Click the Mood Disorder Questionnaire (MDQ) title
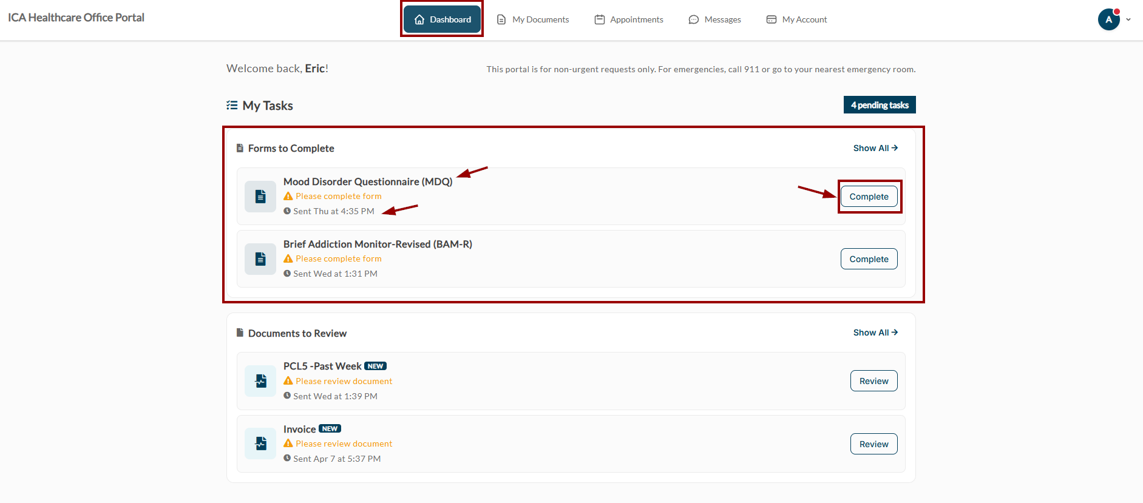Image resolution: width=1143 pixels, height=503 pixels. coord(368,181)
